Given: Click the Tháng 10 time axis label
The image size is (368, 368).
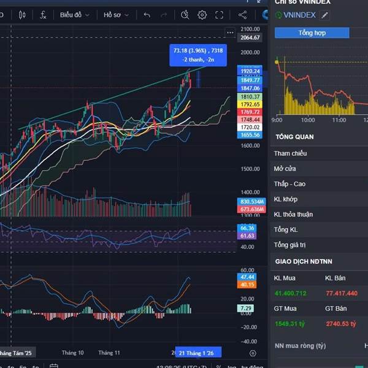Looking at the screenshot, I should (72, 353).
